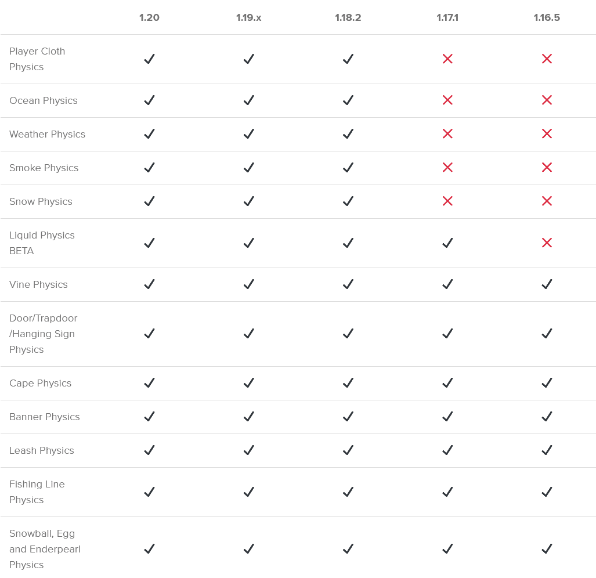
Task: Click the Fishing Line Physics checkmark under 1.16.5
Action: click(x=547, y=492)
